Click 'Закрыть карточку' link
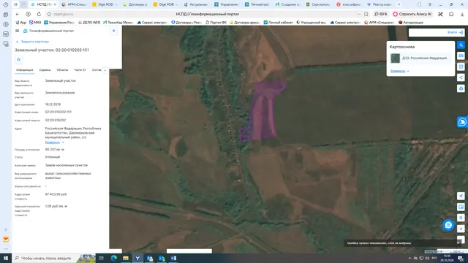This screenshot has height=263, width=468. pyautogui.click(x=32, y=42)
